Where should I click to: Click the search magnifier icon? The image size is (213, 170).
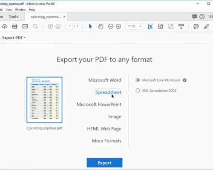35,26
